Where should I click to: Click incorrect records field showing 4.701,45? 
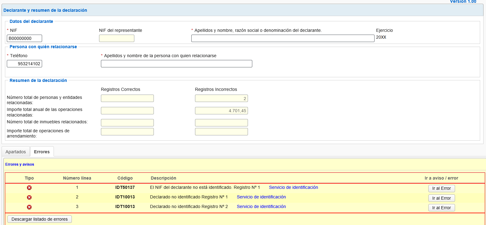221,111
